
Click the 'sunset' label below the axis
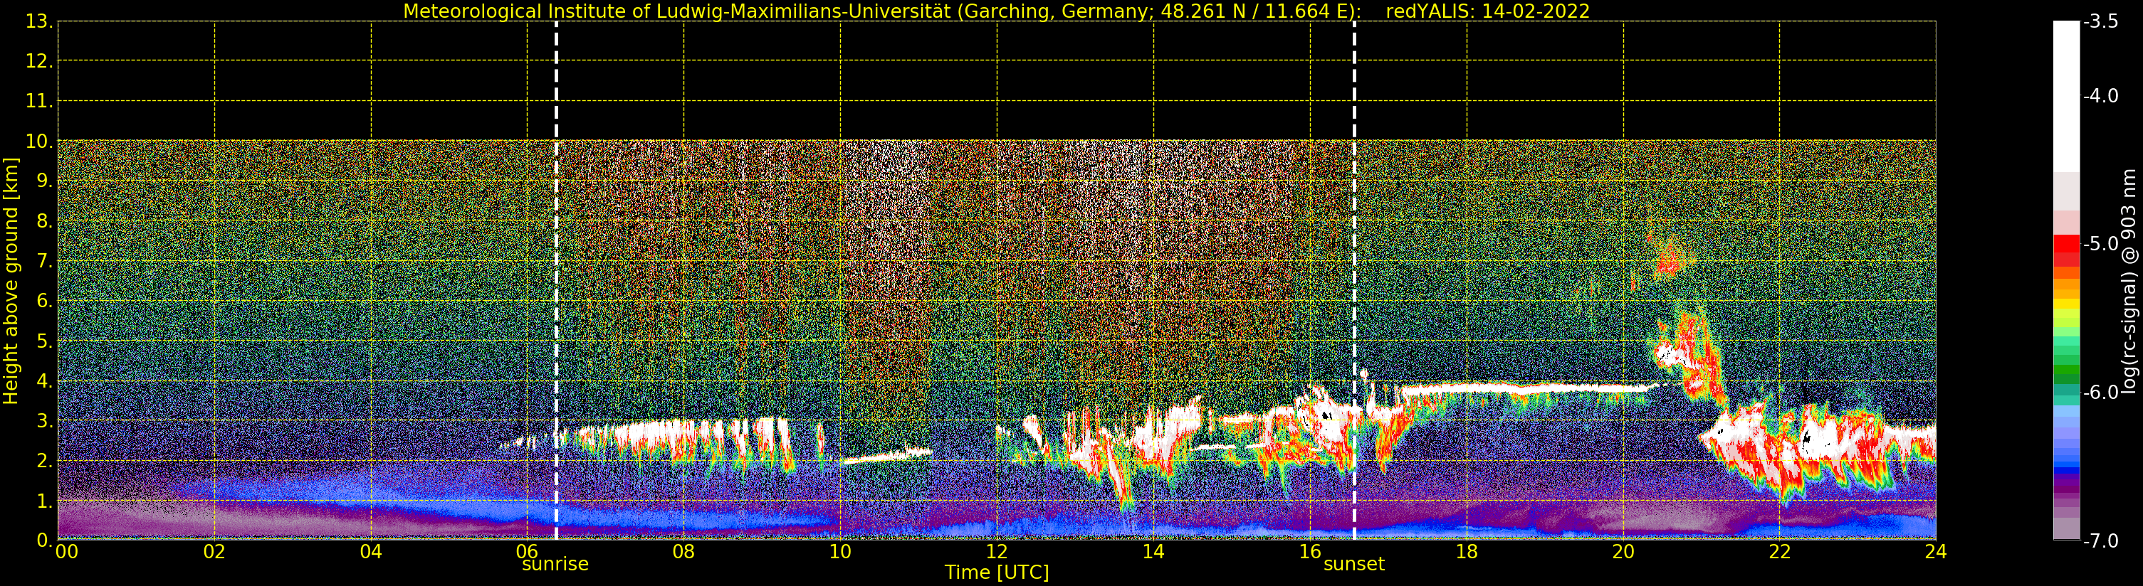coord(1353,565)
